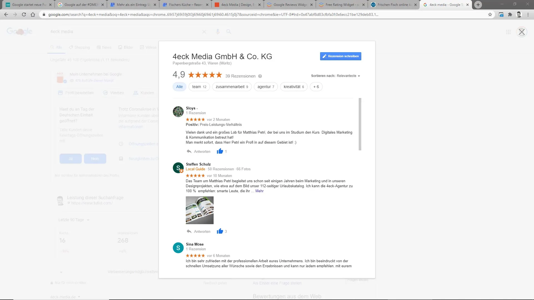Click the address bar URL
Viewport: 534px width, 300px height.
click(213, 14)
